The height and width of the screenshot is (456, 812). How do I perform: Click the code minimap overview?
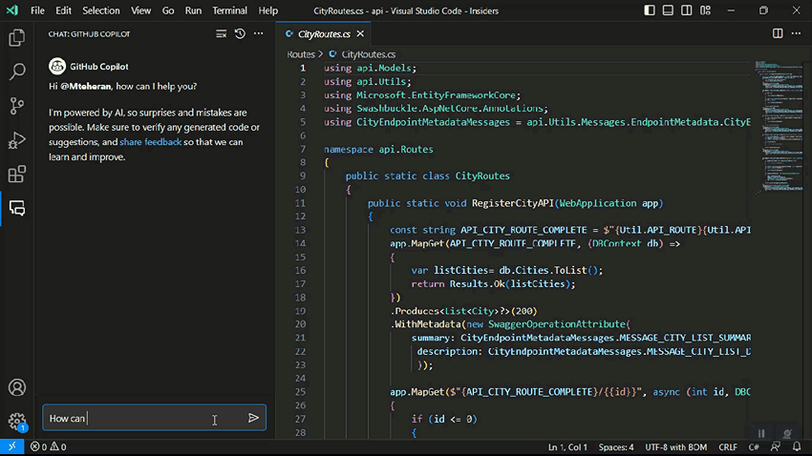778,127
